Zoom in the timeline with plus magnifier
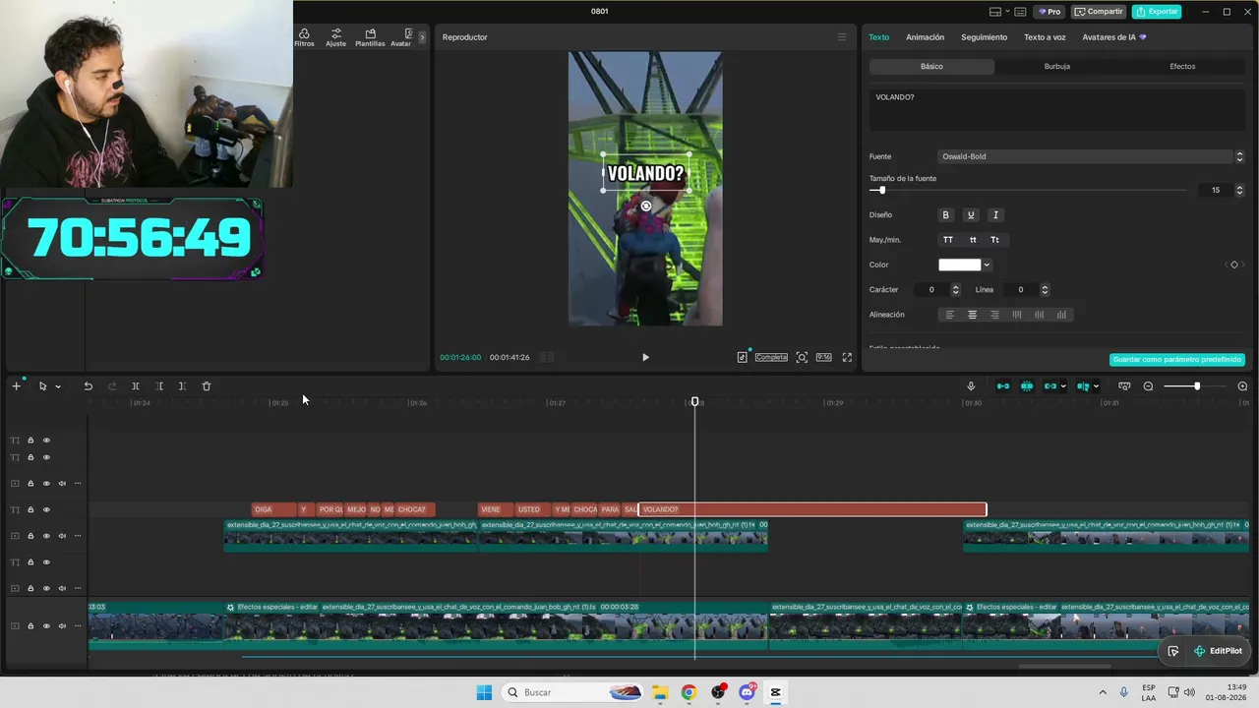The image size is (1259, 708). pos(1242,386)
